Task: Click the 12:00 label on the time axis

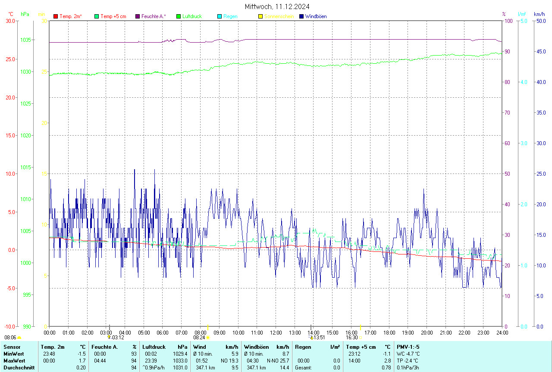Action: (276, 333)
